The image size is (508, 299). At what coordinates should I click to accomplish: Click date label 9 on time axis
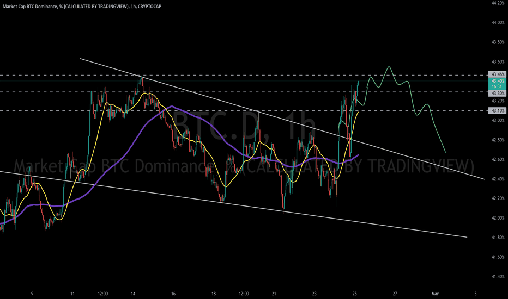tap(32, 294)
